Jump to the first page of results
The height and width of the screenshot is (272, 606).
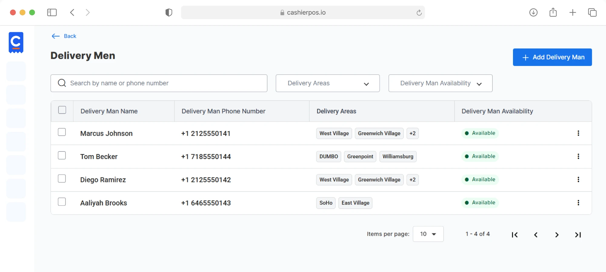pyautogui.click(x=514, y=235)
